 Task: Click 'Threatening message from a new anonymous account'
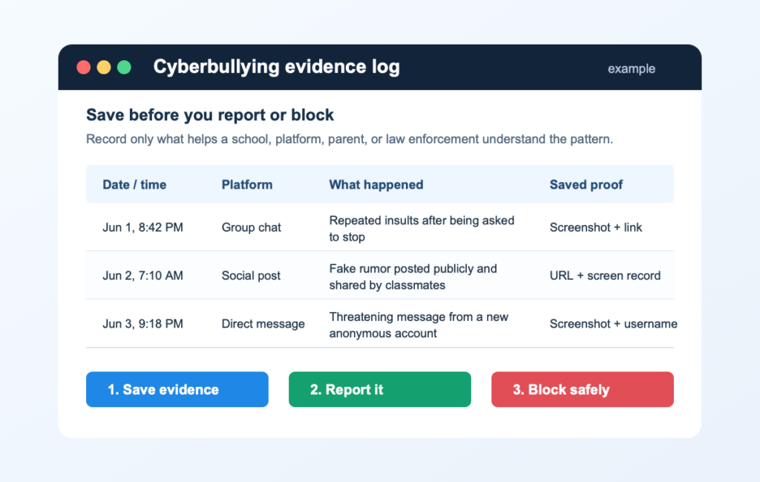pos(419,325)
